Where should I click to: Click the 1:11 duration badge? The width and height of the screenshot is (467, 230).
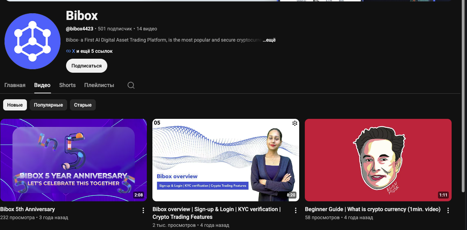pyautogui.click(x=443, y=195)
